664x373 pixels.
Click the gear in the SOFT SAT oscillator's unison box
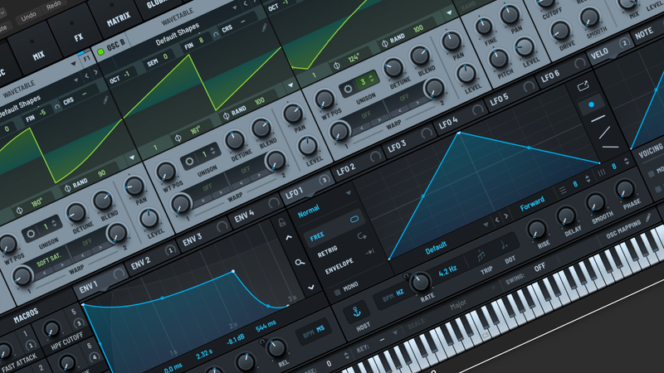(x=31, y=234)
